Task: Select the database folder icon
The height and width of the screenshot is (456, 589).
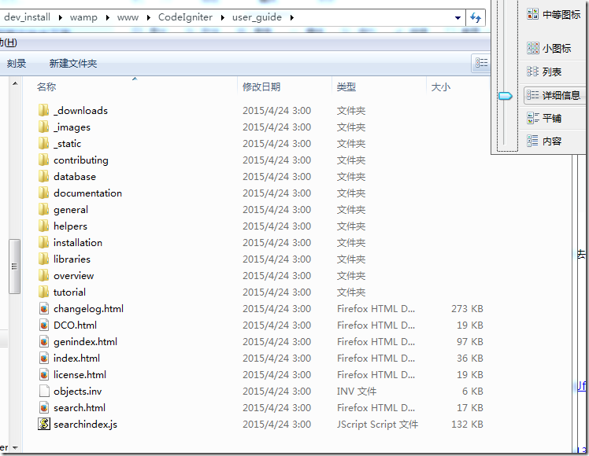Action: coord(43,176)
